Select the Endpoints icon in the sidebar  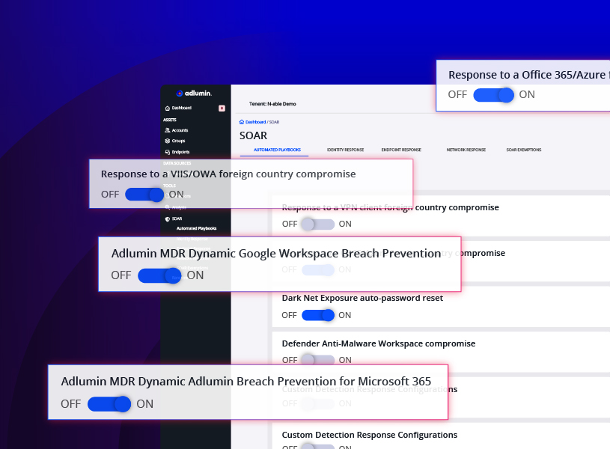168,152
